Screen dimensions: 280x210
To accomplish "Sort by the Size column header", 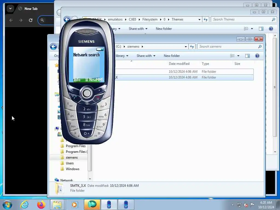I will click(x=237, y=63).
